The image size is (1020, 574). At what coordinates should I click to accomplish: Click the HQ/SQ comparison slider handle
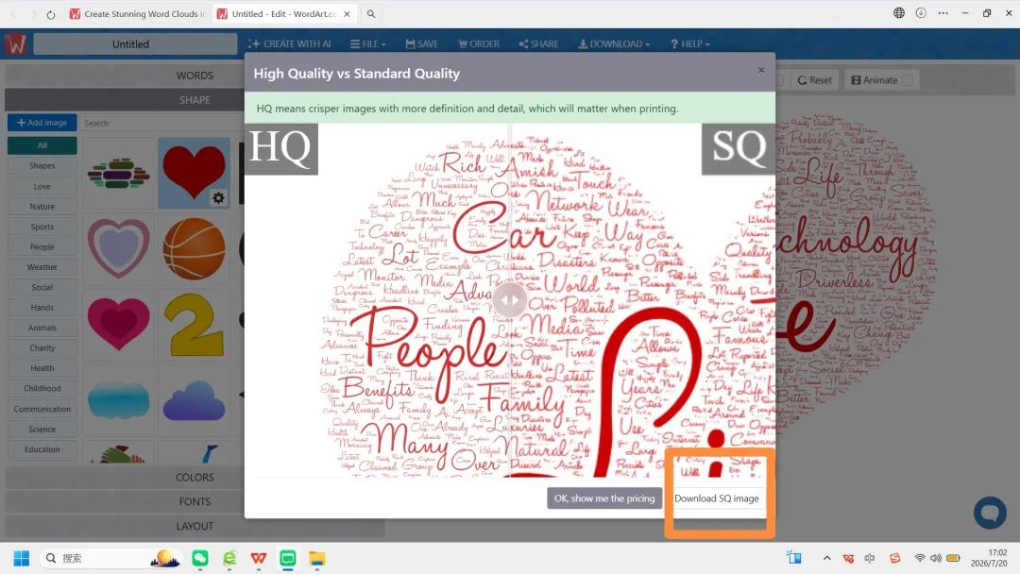(x=509, y=299)
